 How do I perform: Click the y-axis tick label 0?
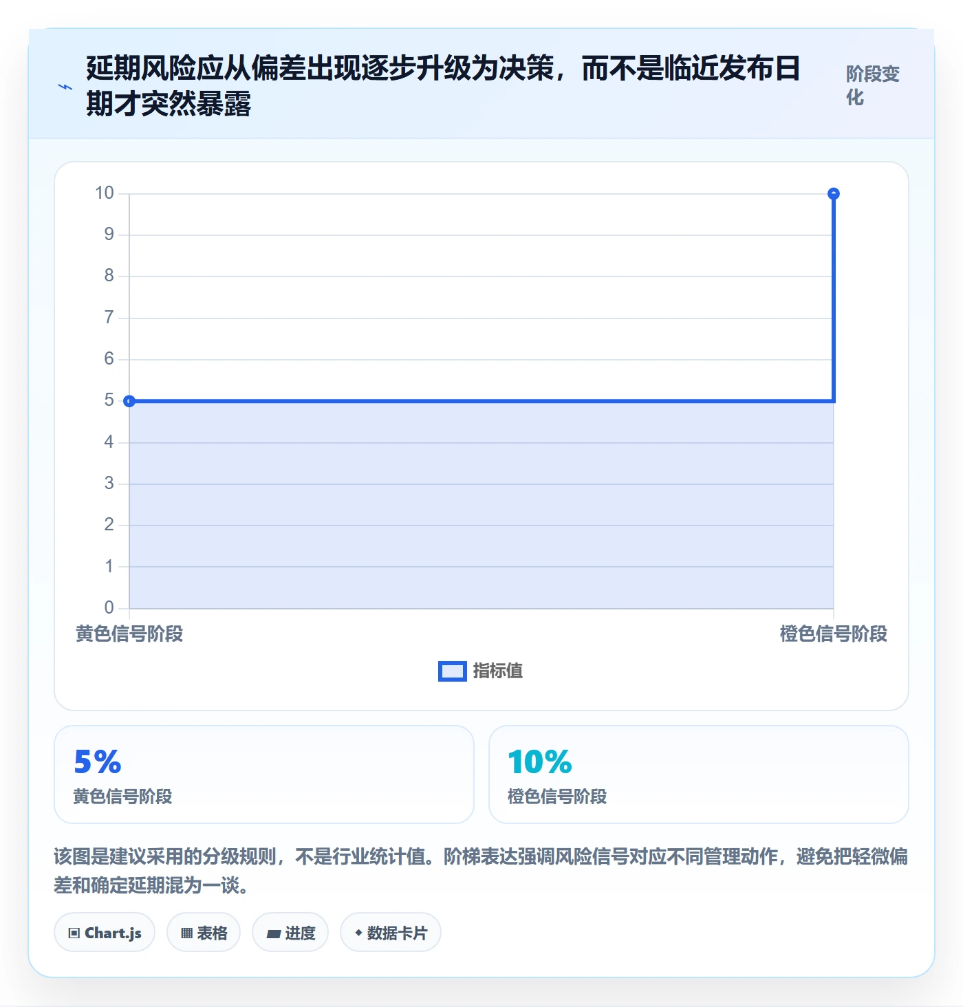(109, 608)
